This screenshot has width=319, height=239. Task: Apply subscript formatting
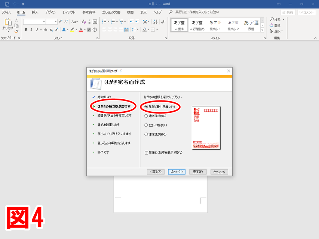(51, 30)
